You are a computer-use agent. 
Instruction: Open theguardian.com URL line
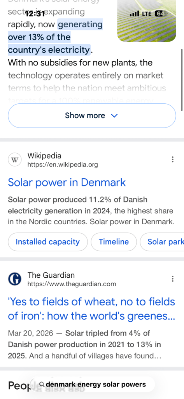tap(72, 284)
